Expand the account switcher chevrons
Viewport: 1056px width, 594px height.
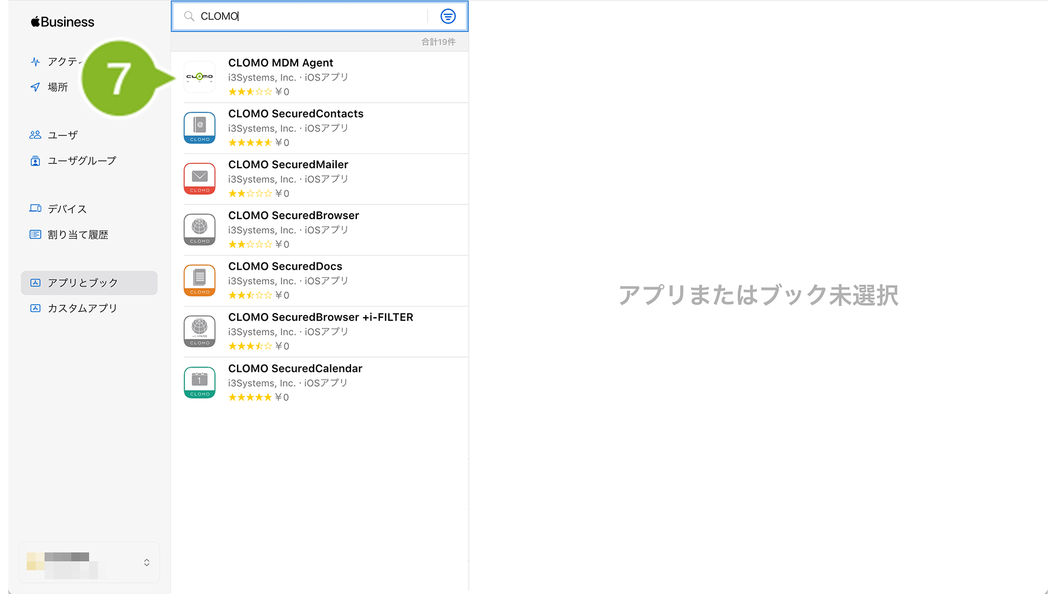147,562
